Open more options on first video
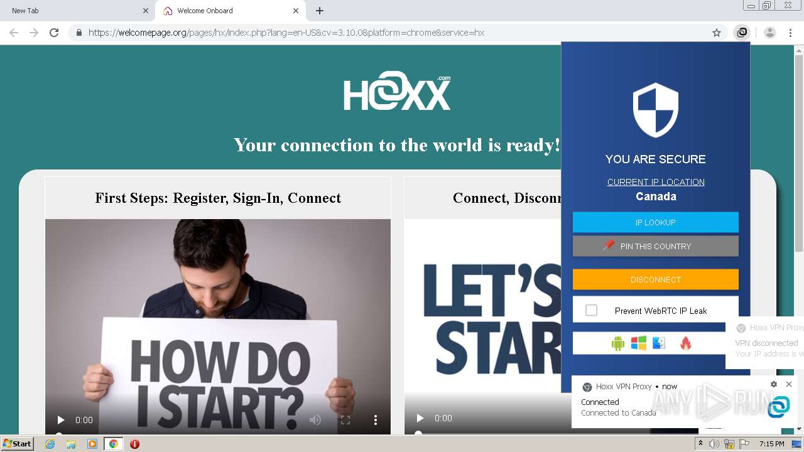The image size is (804, 452). point(376,420)
